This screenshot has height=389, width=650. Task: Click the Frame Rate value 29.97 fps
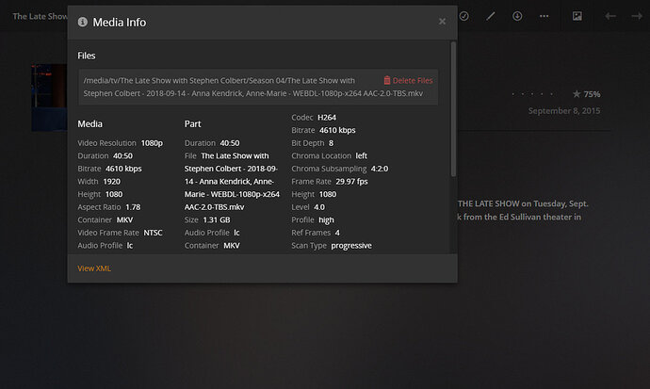coord(351,182)
